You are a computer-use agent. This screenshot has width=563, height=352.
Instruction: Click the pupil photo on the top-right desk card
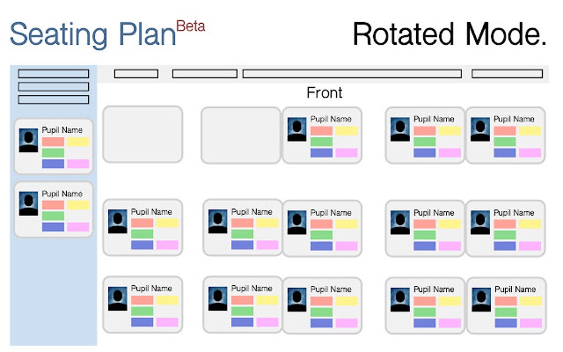point(481,130)
